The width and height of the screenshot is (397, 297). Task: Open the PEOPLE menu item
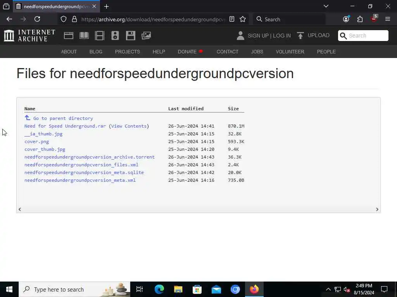[x=326, y=52]
